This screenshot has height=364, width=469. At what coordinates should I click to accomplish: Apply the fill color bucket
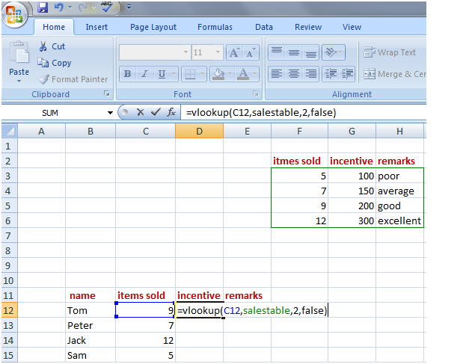(218, 74)
